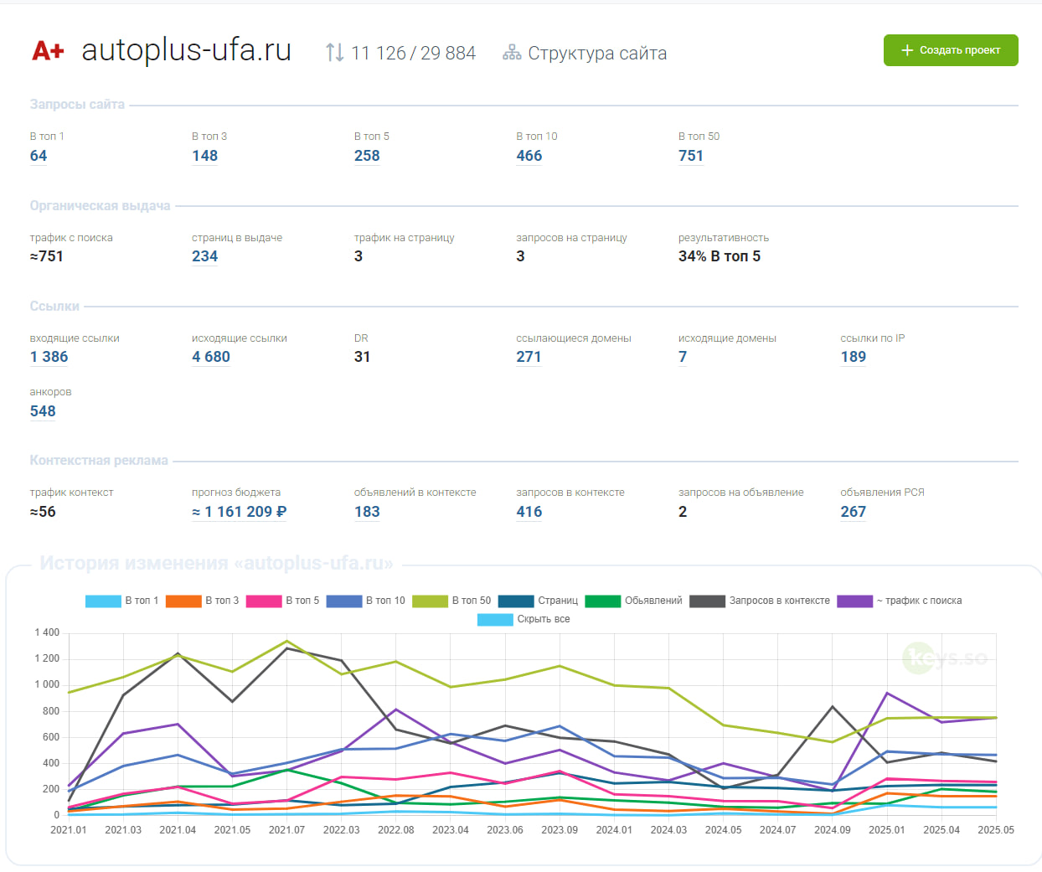Click the Контекстная реклама section heading
1042x872 pixels.
tap(99, 461)
